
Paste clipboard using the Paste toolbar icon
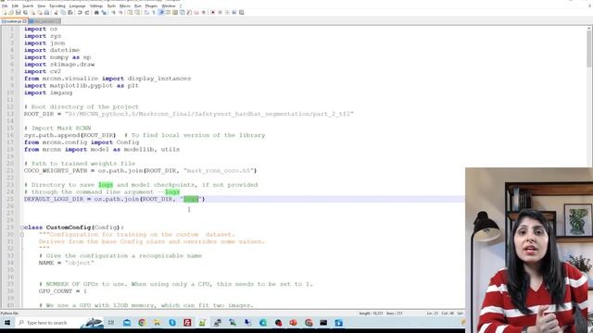click(70, 12)
